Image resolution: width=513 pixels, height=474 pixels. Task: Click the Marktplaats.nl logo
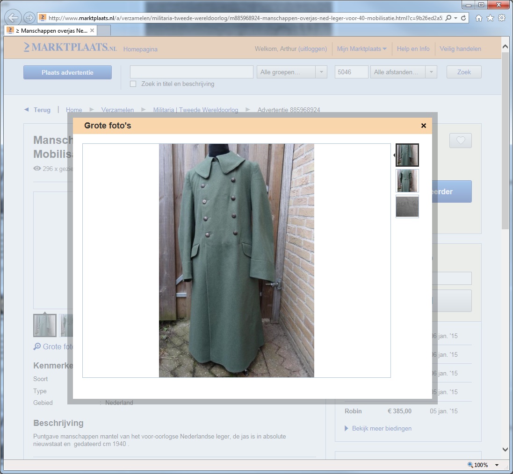(70, 48)
